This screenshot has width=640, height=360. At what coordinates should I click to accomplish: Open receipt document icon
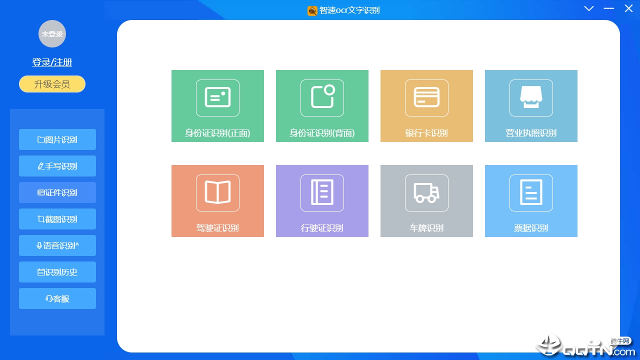pyautogui.click(x=531, y=193)
